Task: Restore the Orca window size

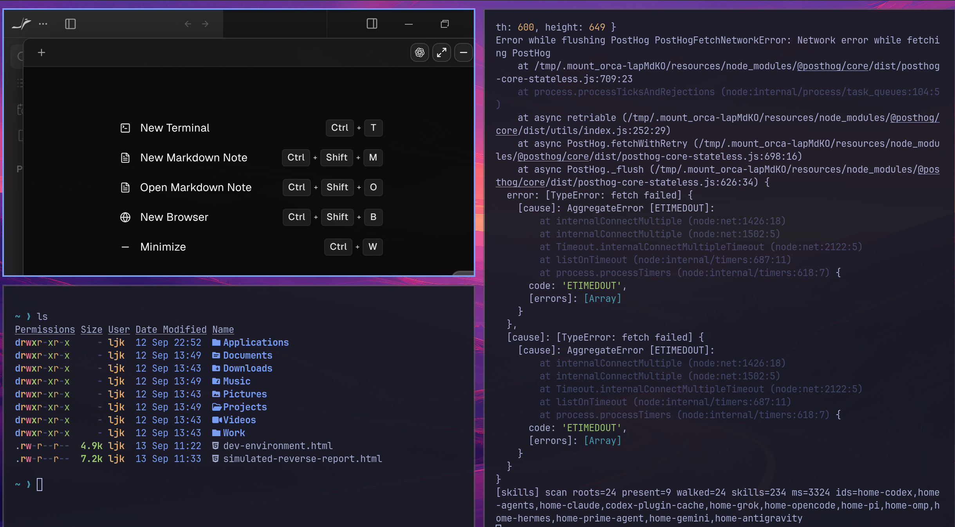Action: (x=444, y=24)
